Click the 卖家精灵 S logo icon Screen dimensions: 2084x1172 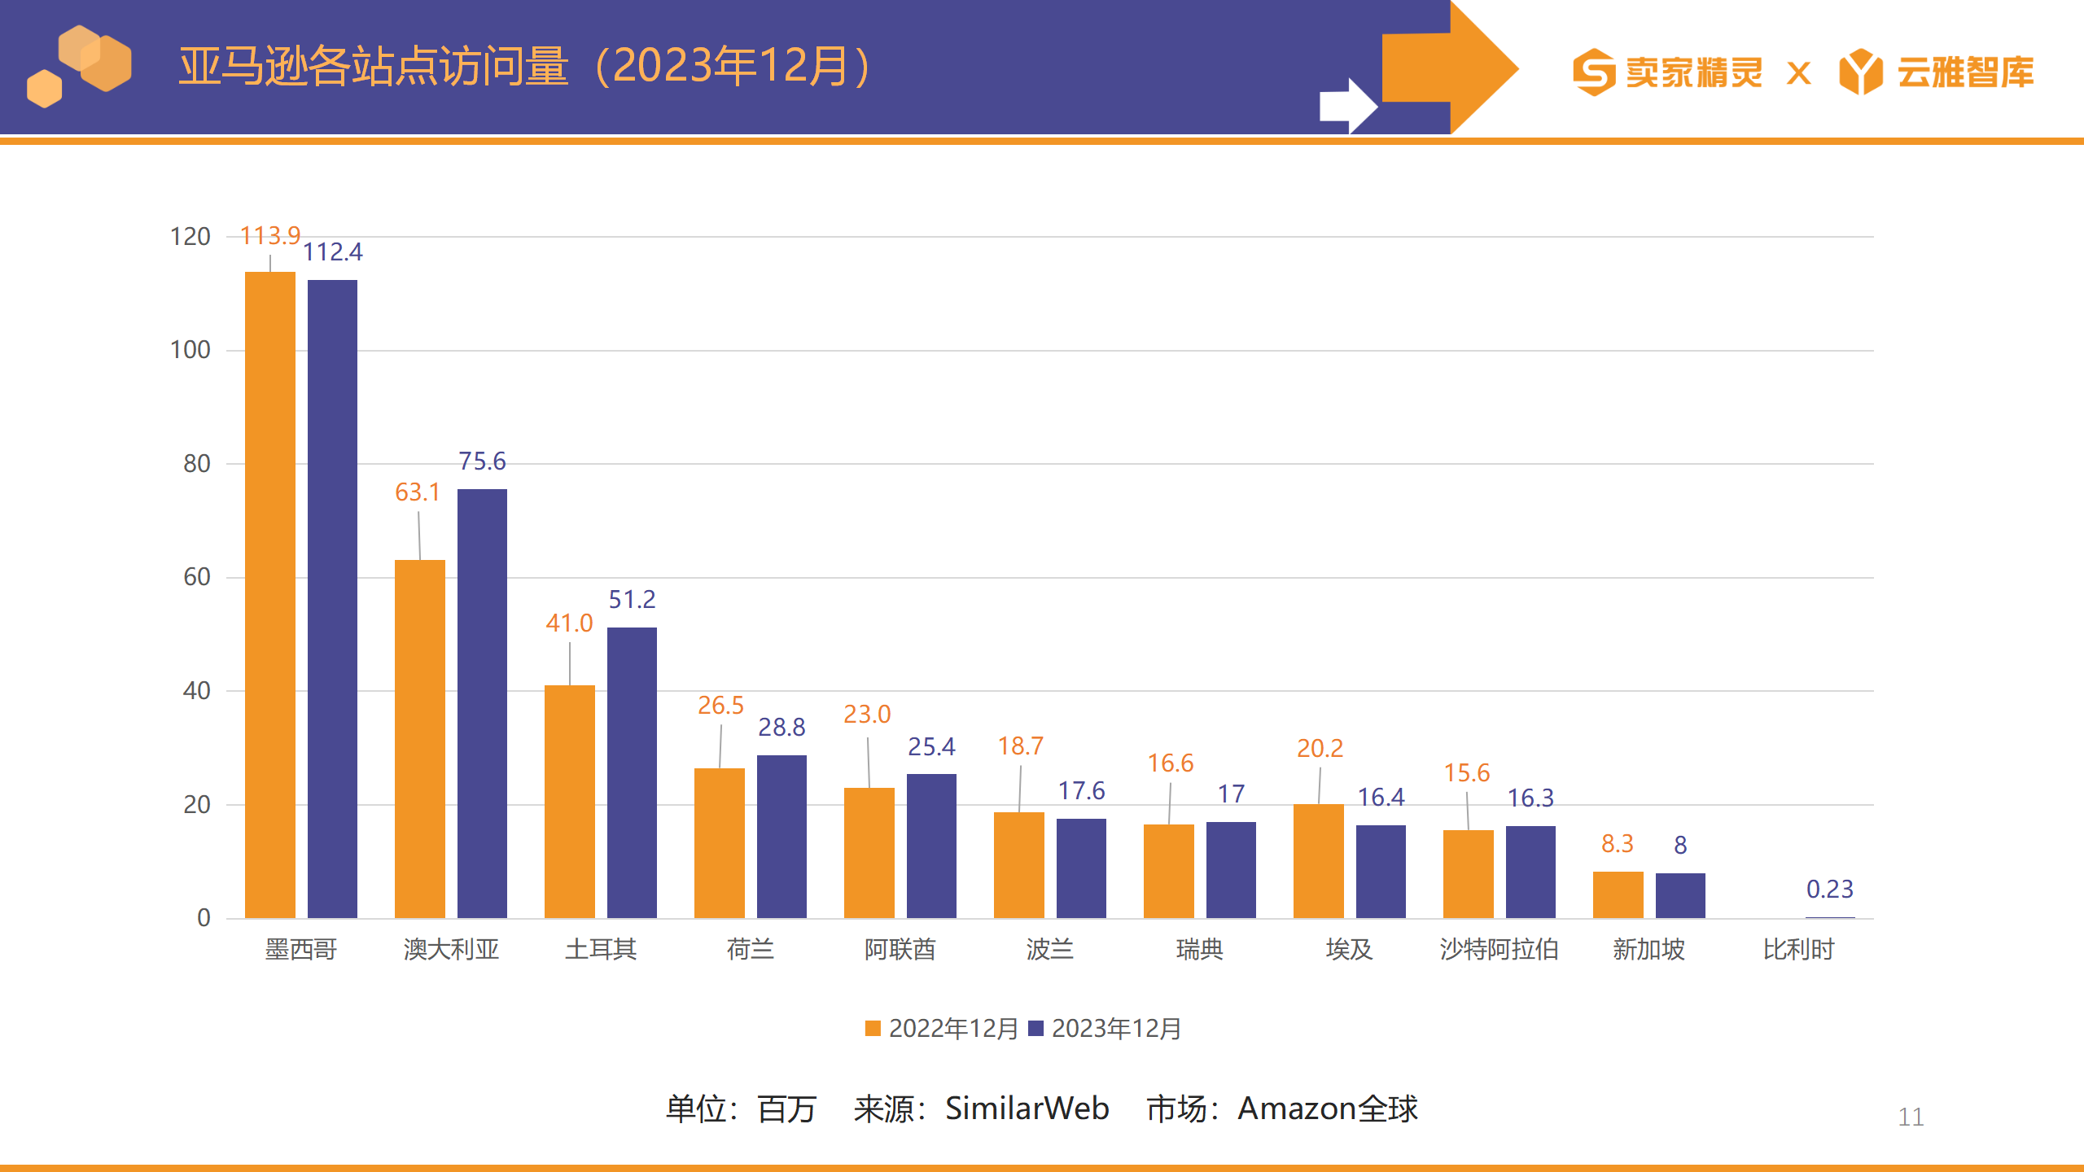[1593, 72]
